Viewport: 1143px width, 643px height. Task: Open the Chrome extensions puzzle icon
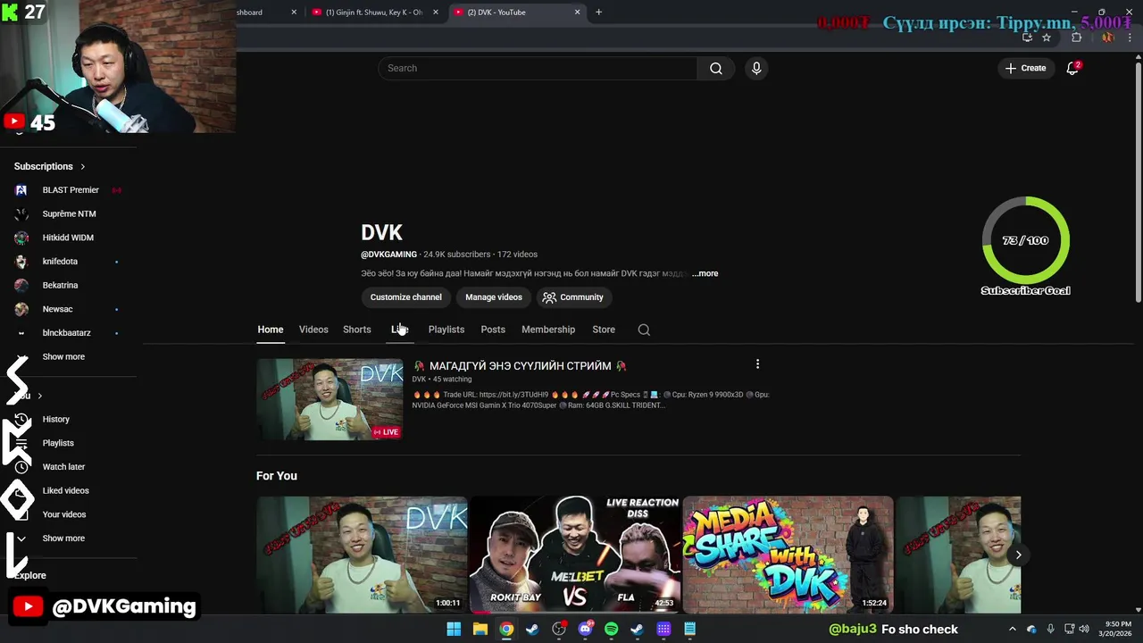pos(1076,38)
